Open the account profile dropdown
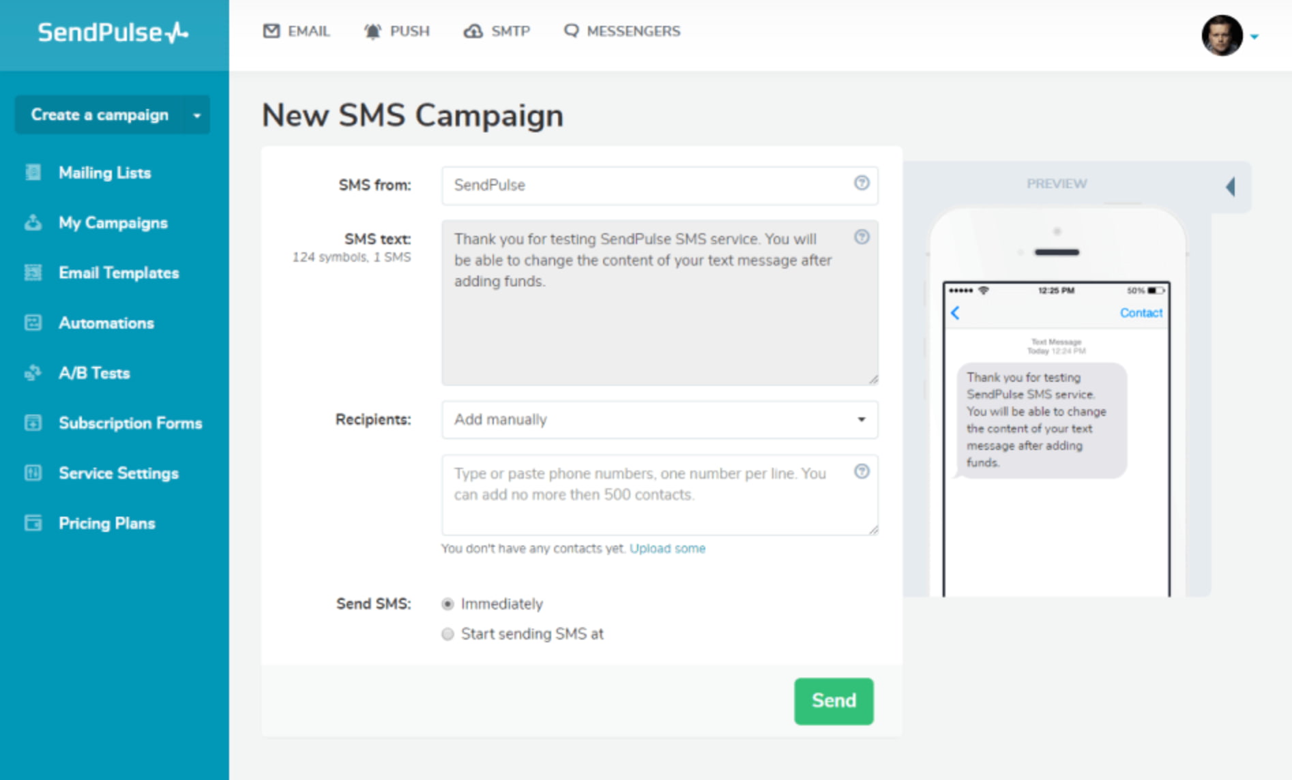Screen dimensions: 1292x780 [x=1255, y=37]
